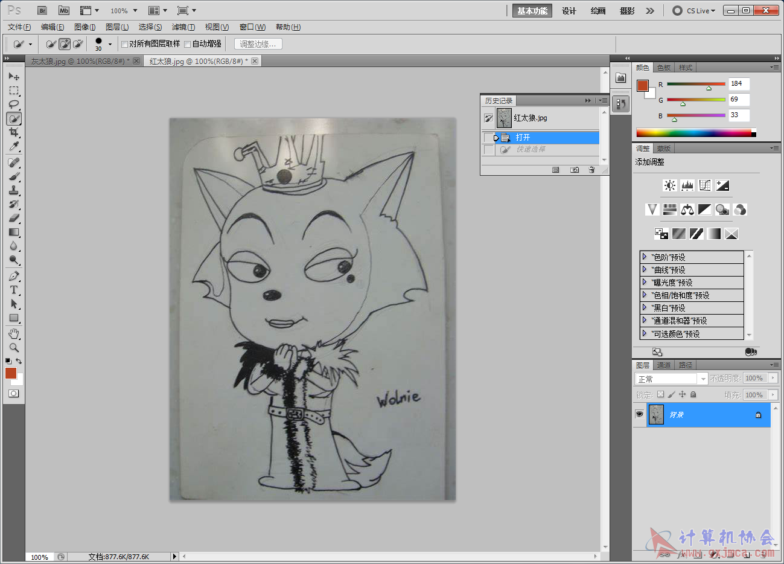
Task: Select the Rectangular Marquee tool
Action: (14, 91)
